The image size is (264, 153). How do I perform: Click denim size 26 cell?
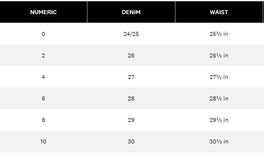pyautogui.click(x=131, y=56)
